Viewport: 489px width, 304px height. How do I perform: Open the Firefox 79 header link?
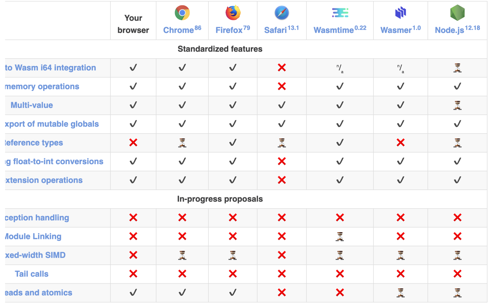233,30
